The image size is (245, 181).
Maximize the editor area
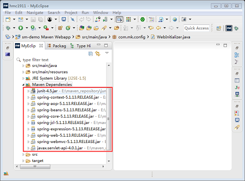(225, 45)
